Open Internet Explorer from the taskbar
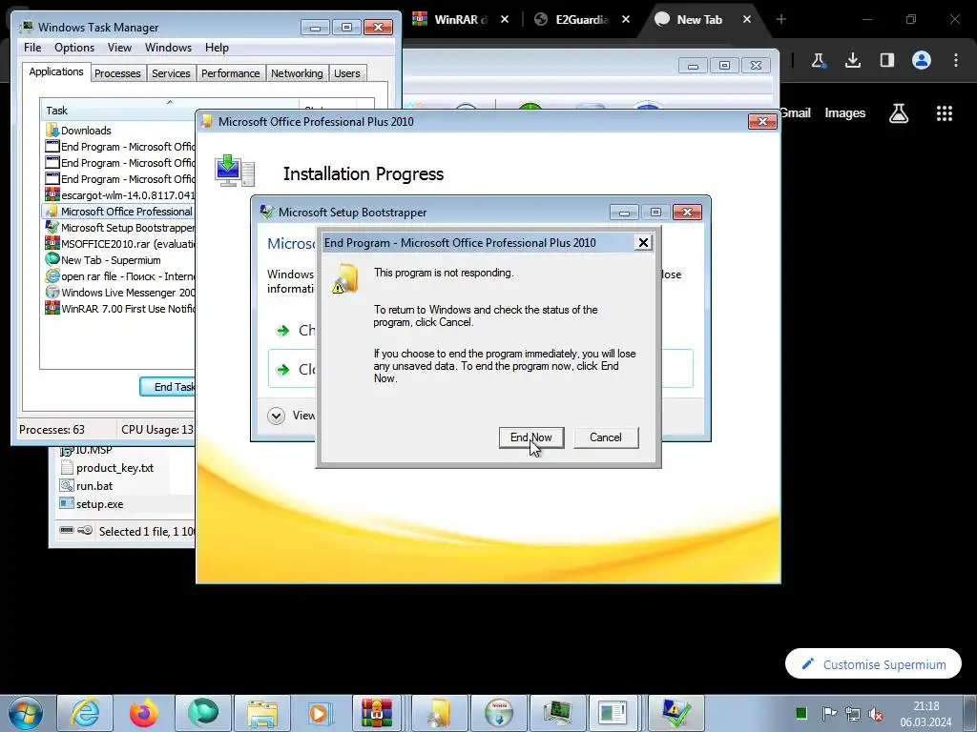The height and width of the screenshot is (732, 977). [85, 713]
